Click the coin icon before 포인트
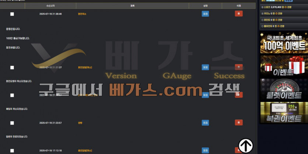 pyautogui.click(x=262, y=20)
